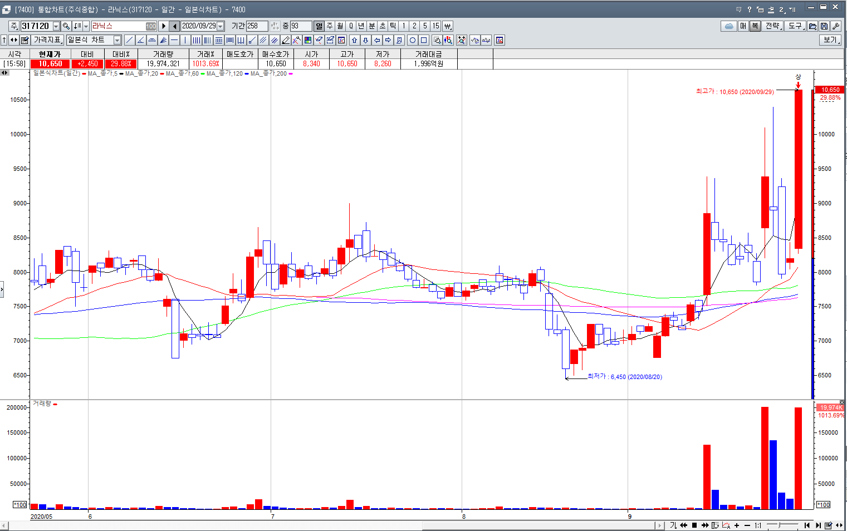Click the 1:1 zoom reset button
Screen dimensions: 847x531
coord(758,525)
